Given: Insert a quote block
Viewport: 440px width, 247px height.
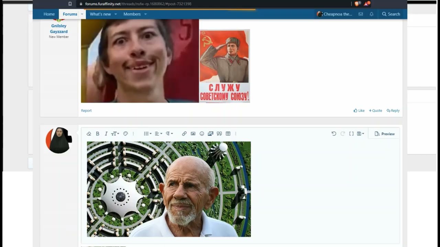Looking at the screenshot, I should click(x=219, y=134).
